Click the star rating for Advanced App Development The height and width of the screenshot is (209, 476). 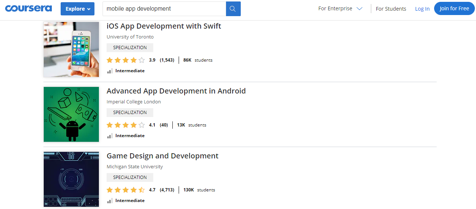pos(126,125)
